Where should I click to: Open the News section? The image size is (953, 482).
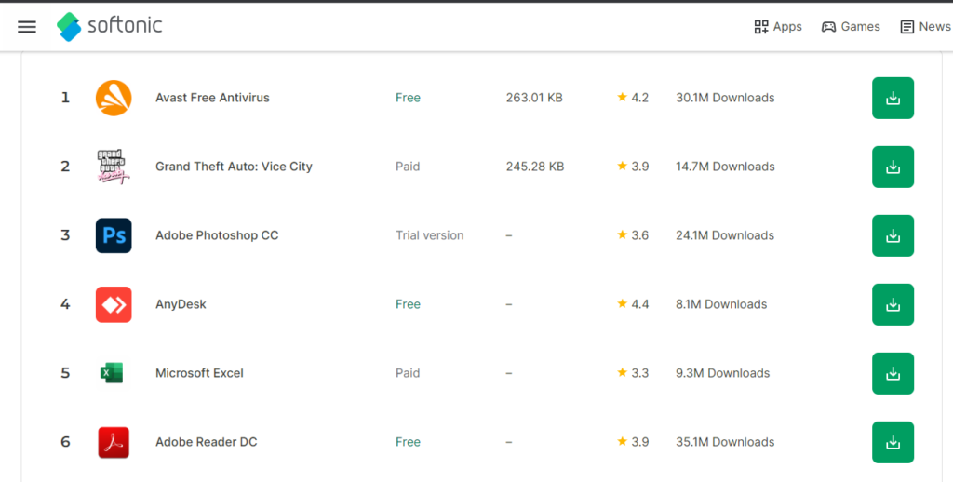[x=925, y=27]
